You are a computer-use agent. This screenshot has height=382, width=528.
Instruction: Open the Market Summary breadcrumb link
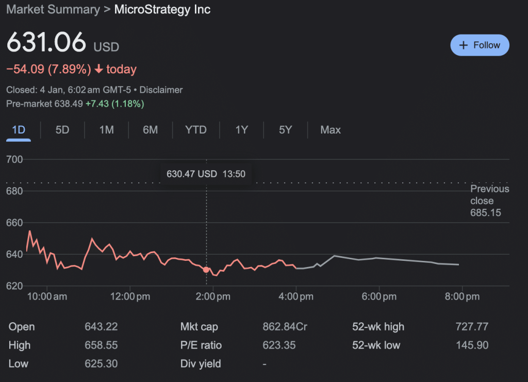click(53, 9)
